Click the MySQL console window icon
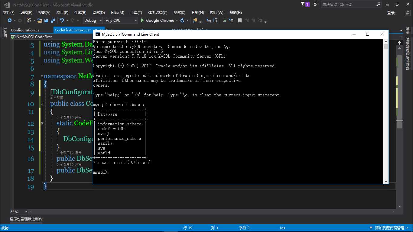 (x=98, y=34)
